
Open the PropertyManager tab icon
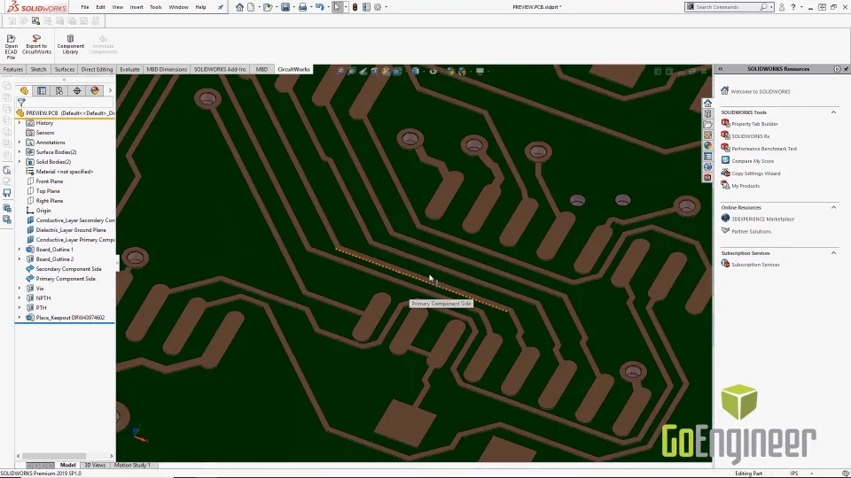click(x=42, y=90)
